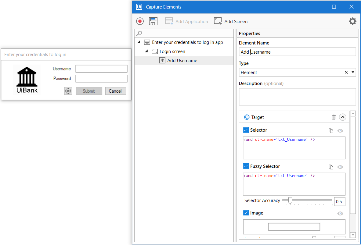Click the Description text box
Viewport: 361px width, 245px height.
pos(297,97)
